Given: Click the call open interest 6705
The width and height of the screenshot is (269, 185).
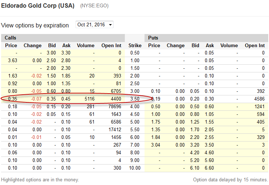Looking at the screenshot, I should pyautogui.click(x=116, y=91).
